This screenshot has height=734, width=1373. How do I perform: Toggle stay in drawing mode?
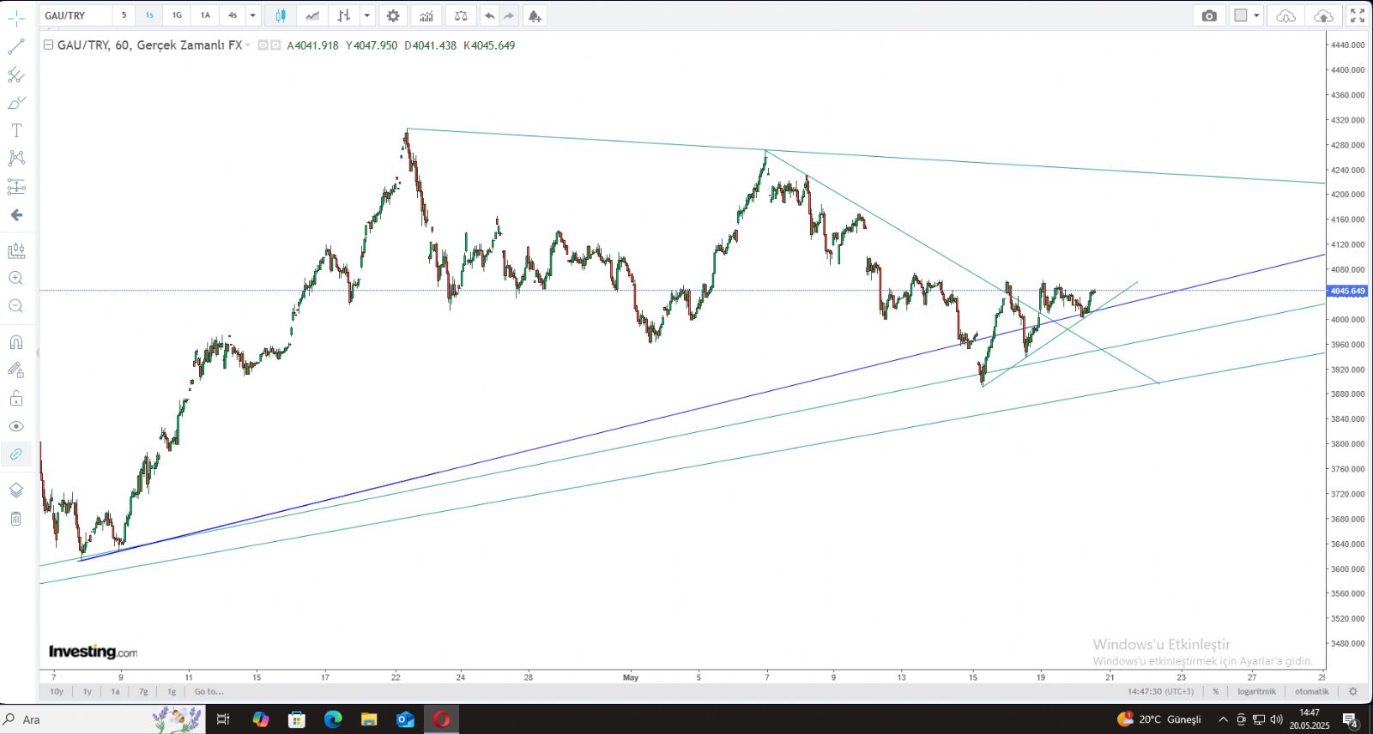pyautogui.click(x=16, y=370)
